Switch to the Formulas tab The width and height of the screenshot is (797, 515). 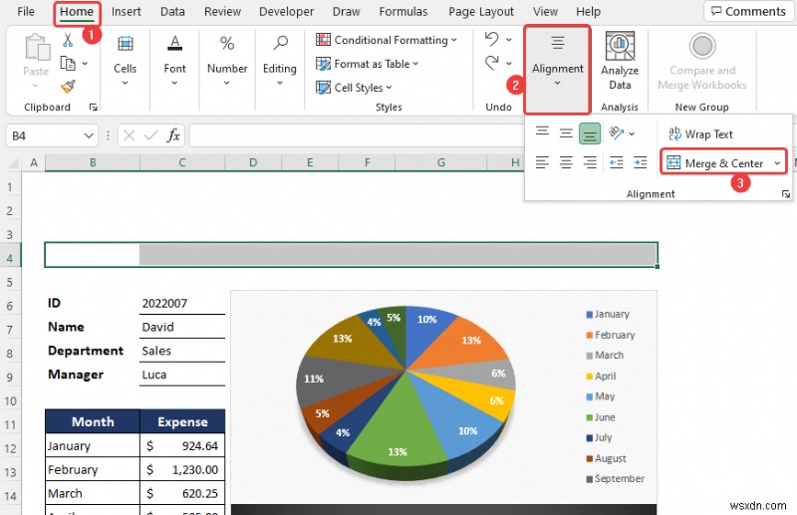point(403,11)
